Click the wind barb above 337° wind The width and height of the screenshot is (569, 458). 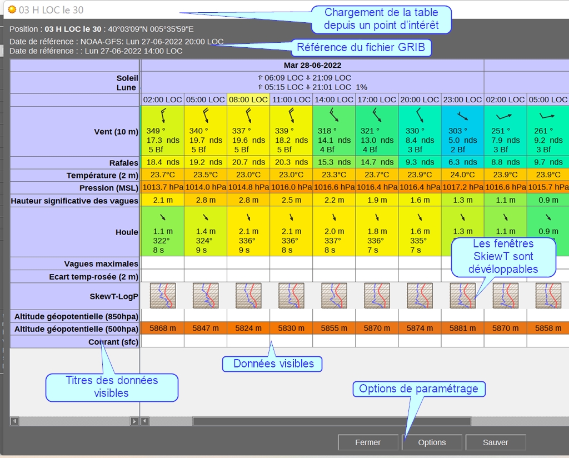point(248,116)
